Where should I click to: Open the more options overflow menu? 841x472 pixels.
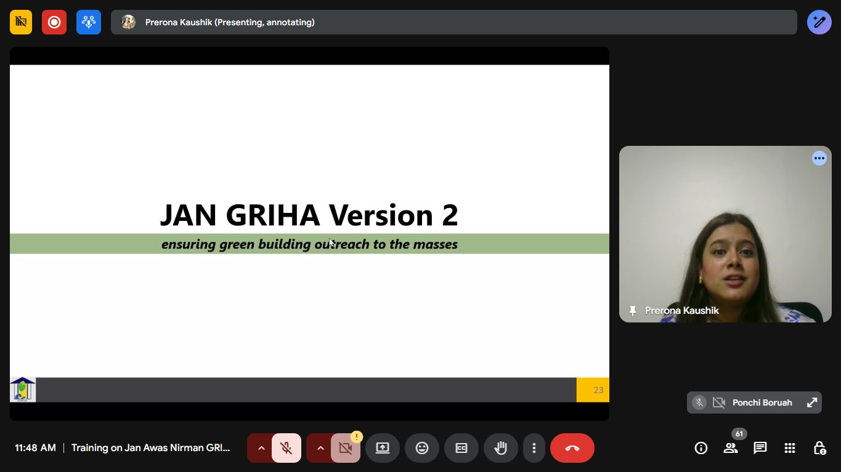(534, 448)
